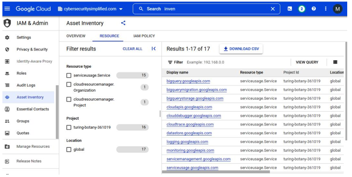Expand the cybersecuritysimplified.com project selector dropdown
Screen dimensions: 352x177
tap(90, 9)
